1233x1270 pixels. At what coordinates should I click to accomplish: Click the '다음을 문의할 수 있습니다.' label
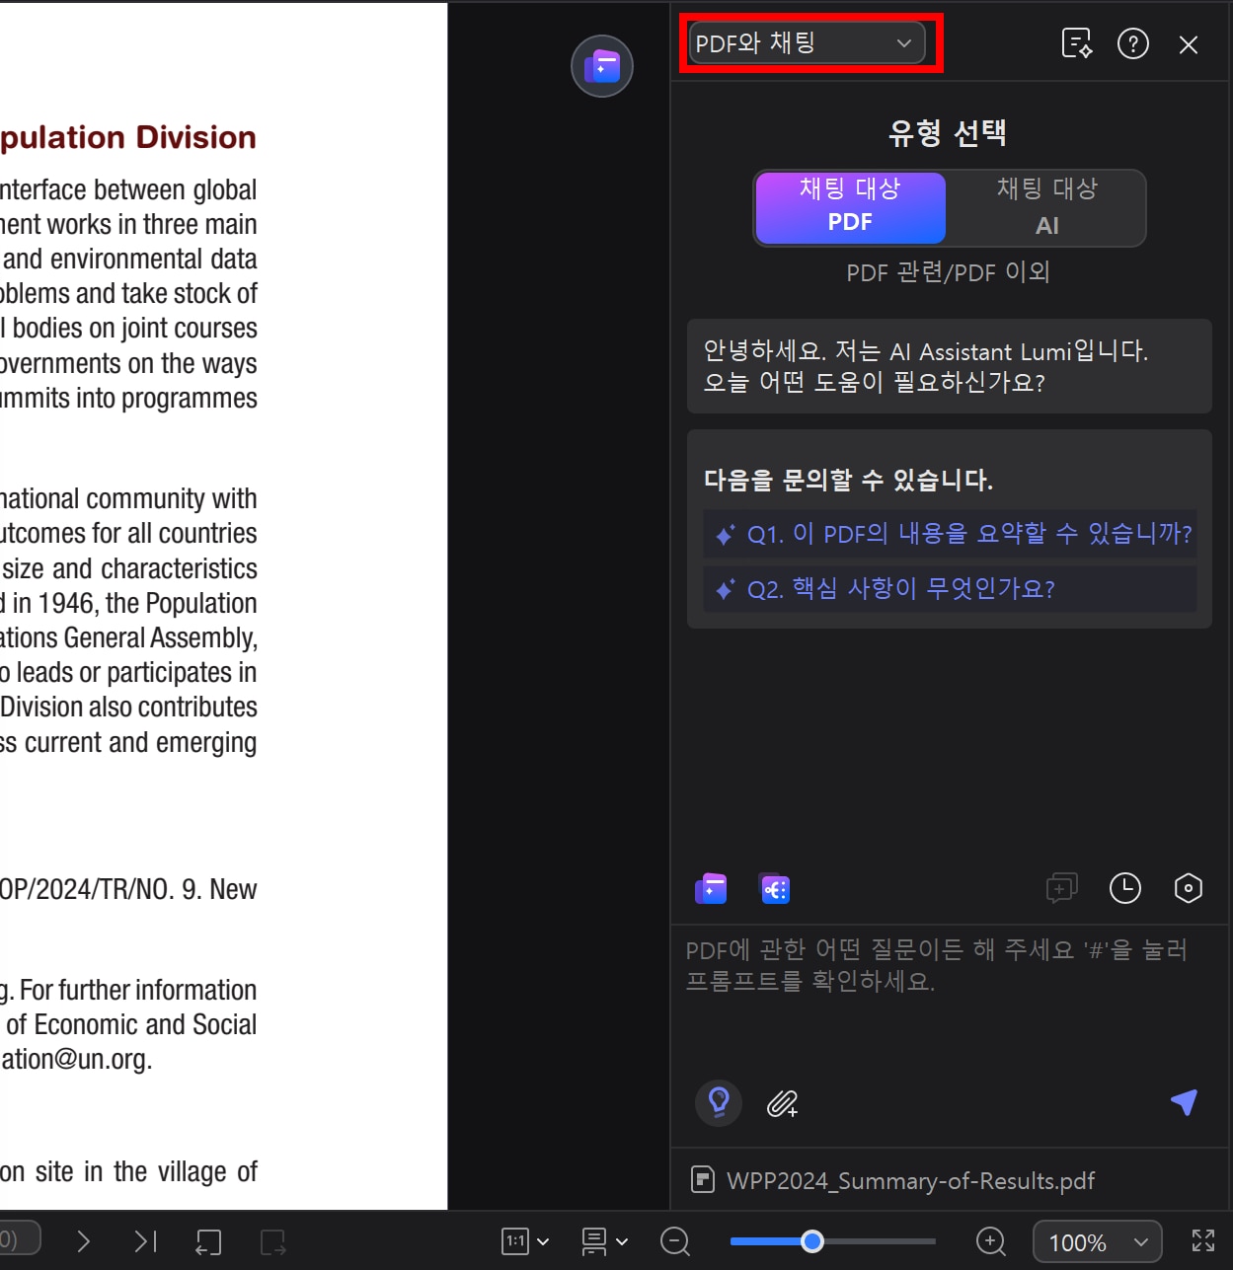point(848,481)
